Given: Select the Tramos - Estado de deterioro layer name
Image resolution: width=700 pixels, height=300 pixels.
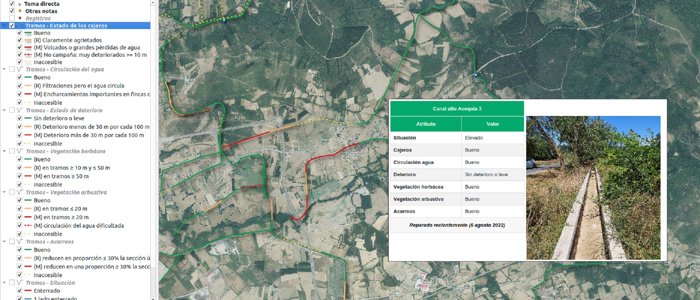Looking at the screenshot, I should 64,110.
